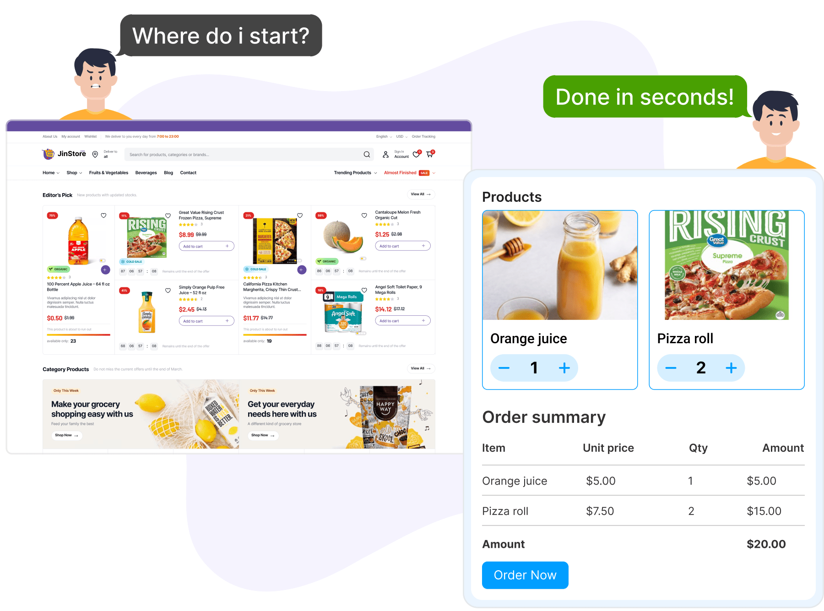Decrease Pizza roll quantity with minus
824x611 pixels.
[x=671, y=368]
